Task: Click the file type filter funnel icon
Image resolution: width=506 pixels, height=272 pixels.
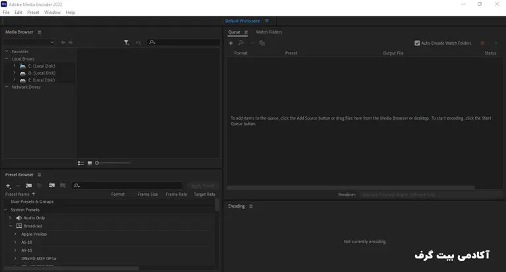Action: tap(126, 43)
